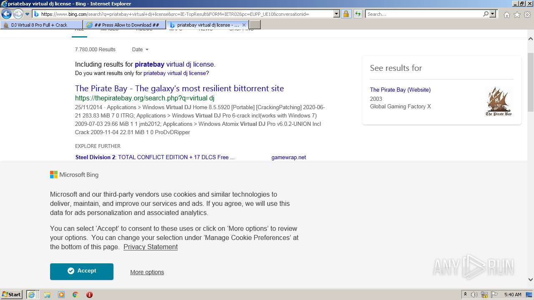This screenshot has width=534, height=300.
Task: Click the thepiratebay.org green URL
Action: (145, 98)
